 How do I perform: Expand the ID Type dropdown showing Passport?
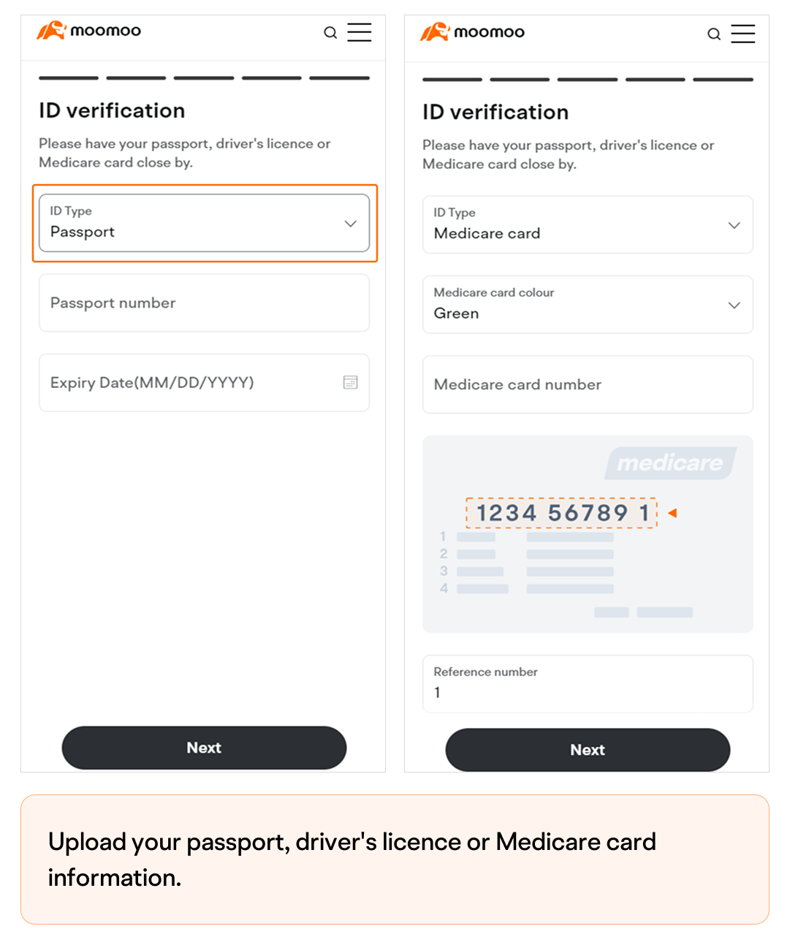click(x=204, y=223)
